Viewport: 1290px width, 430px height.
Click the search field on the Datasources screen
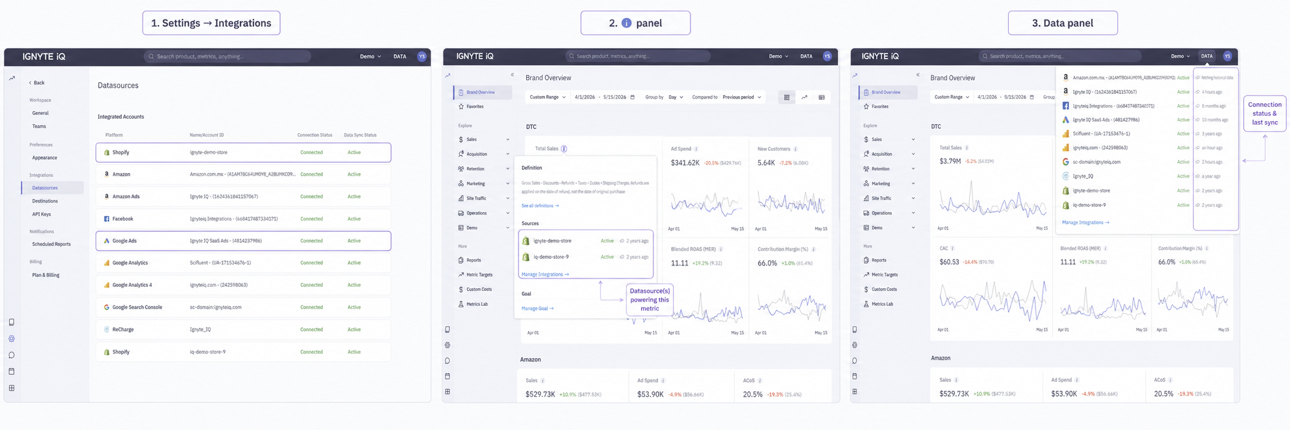(227, 56)
